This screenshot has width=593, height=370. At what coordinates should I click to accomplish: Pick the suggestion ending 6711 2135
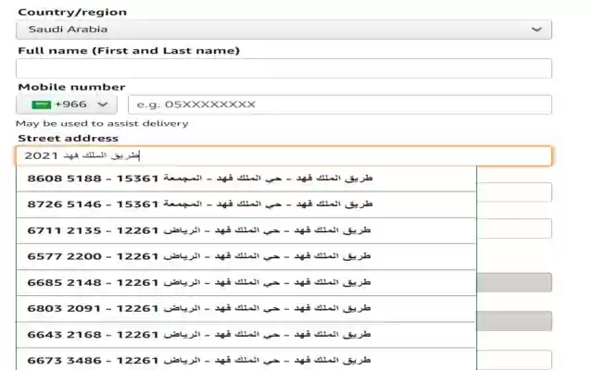[246, 229]
